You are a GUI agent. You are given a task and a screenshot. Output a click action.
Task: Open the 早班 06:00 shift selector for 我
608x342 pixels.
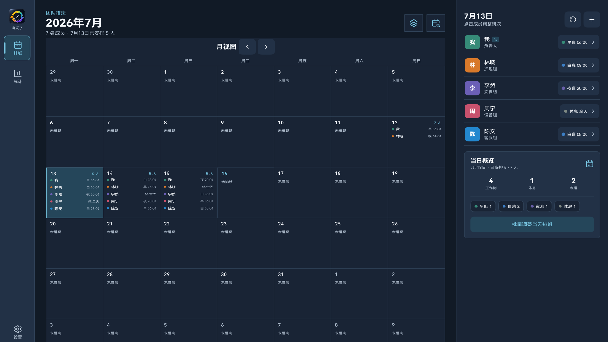[578, 42]
